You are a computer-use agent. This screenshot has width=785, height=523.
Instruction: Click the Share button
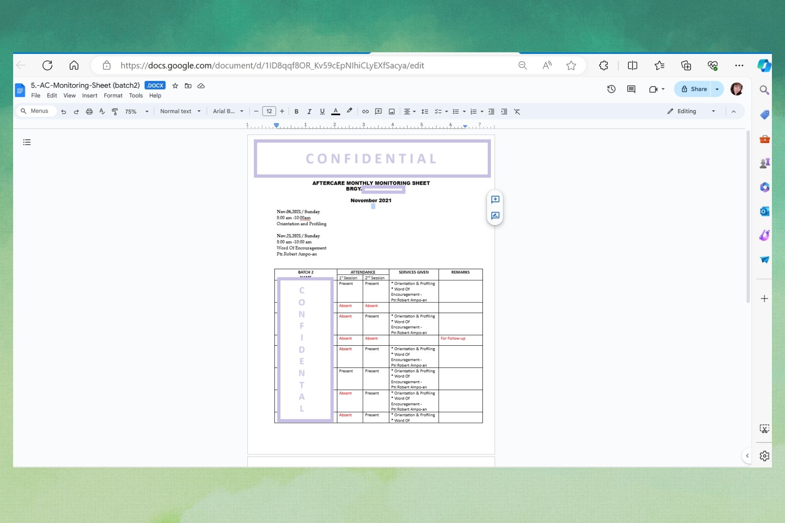coord(694,89)
